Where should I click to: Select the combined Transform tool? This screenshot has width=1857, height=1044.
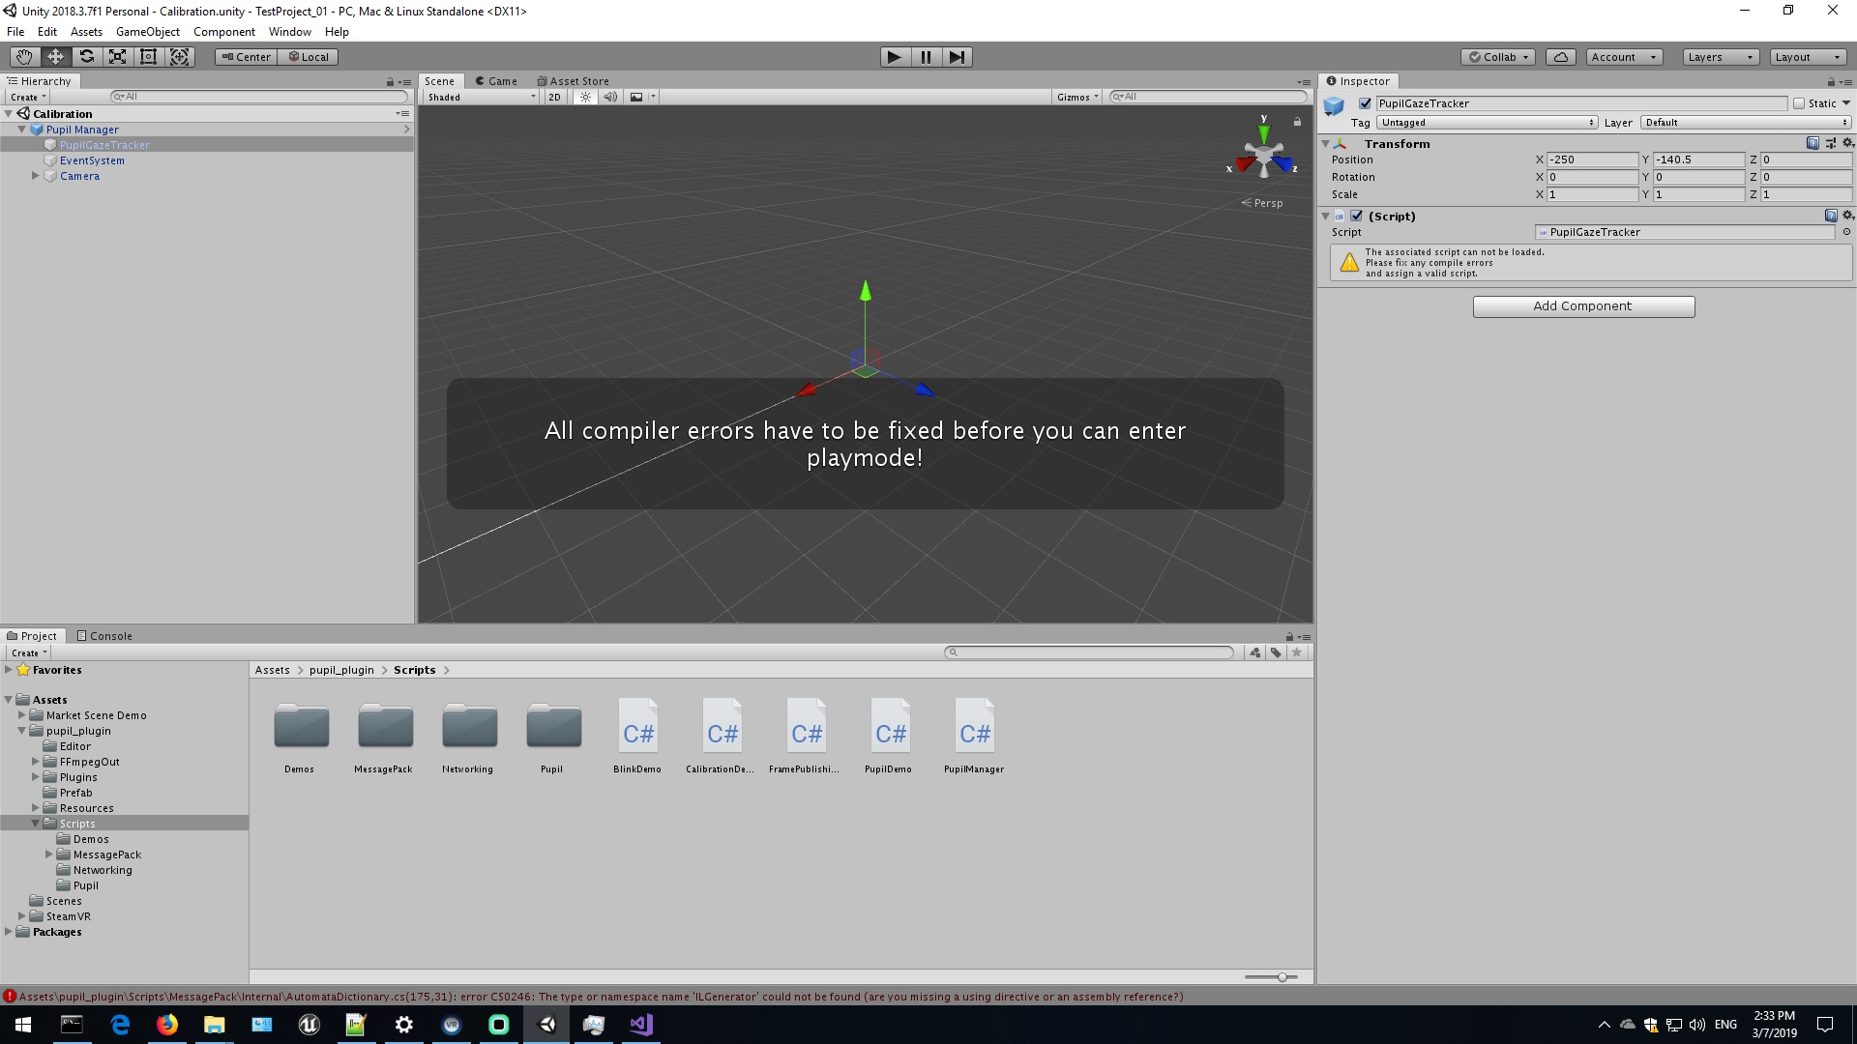click(179, 57)
